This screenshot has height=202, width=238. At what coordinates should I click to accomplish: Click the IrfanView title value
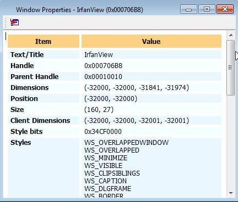(x=99, y=55)
